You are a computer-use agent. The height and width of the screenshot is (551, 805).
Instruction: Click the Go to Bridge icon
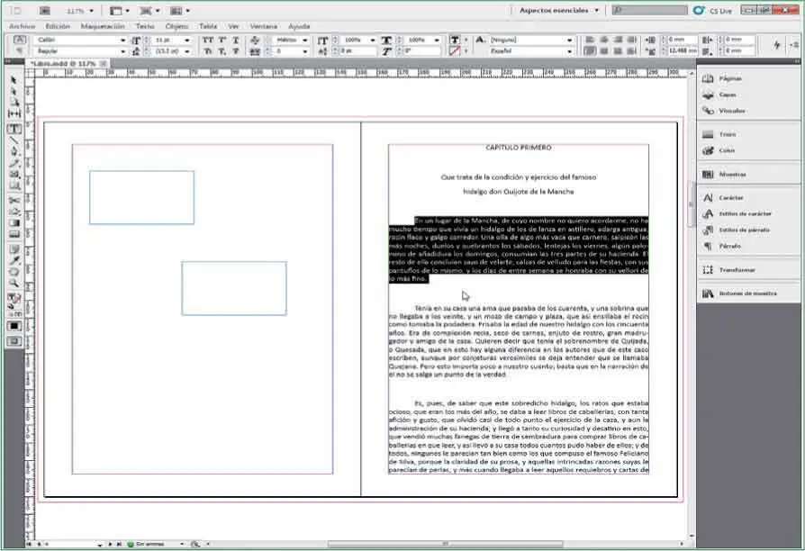45,10
